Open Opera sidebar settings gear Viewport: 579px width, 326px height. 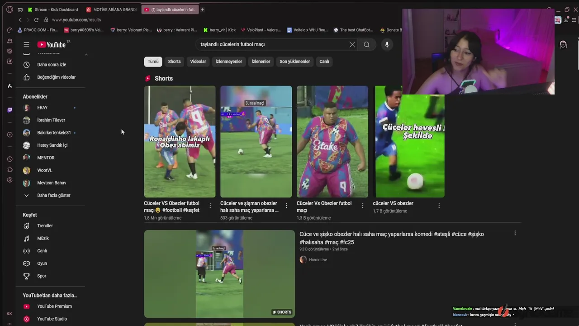click(9, 180)
